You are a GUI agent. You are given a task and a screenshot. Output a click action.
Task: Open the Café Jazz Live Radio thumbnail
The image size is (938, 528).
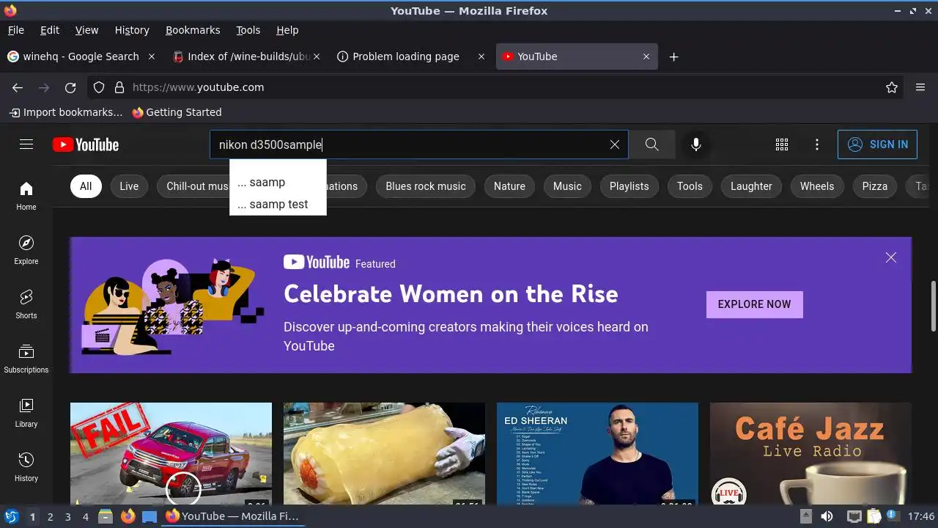810,453
